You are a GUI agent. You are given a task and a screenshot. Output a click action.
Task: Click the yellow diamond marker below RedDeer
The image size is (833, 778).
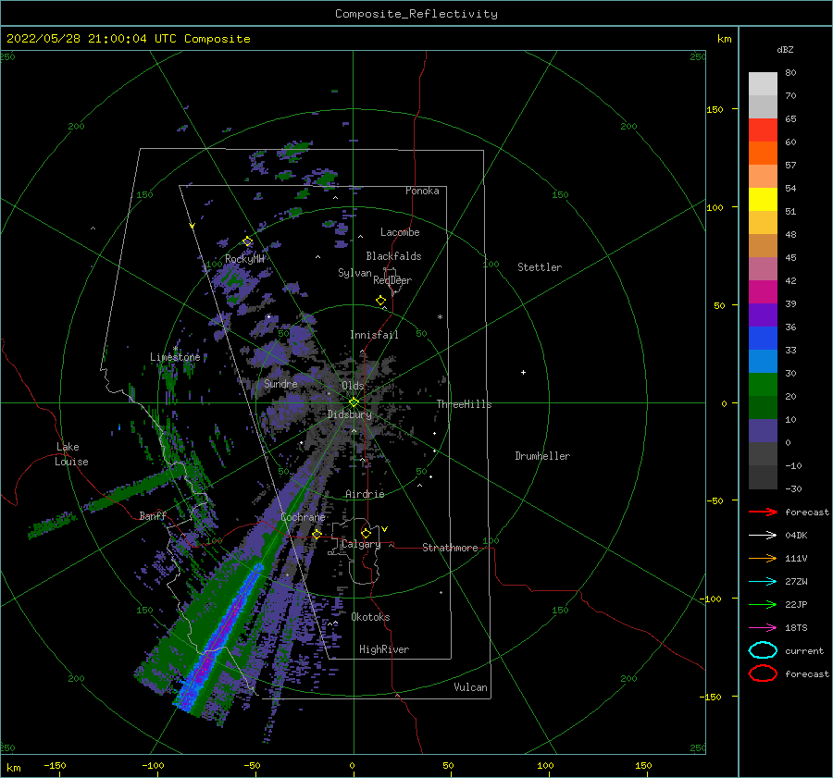coord(381,301)
